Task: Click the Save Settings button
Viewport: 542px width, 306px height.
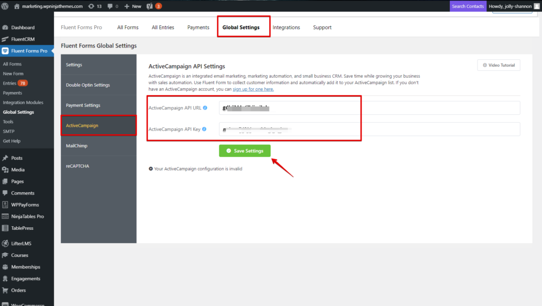Action: coord(245,151)
